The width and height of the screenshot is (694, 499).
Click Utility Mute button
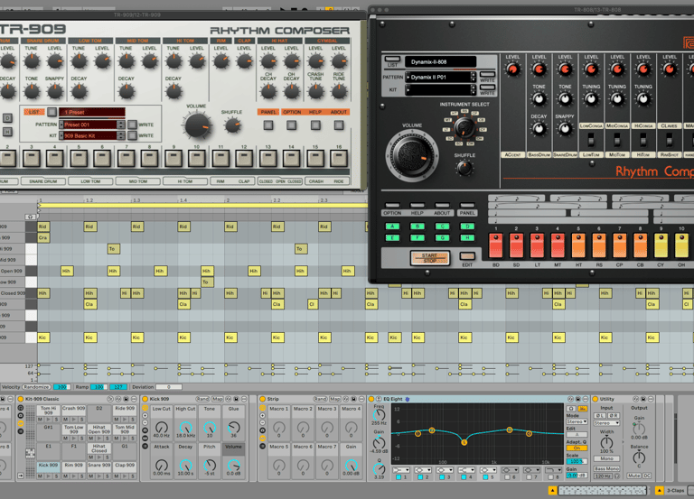tap(633, 476)
